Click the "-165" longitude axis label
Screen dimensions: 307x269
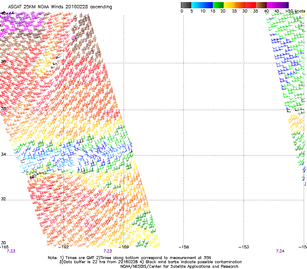pos(4,247)
